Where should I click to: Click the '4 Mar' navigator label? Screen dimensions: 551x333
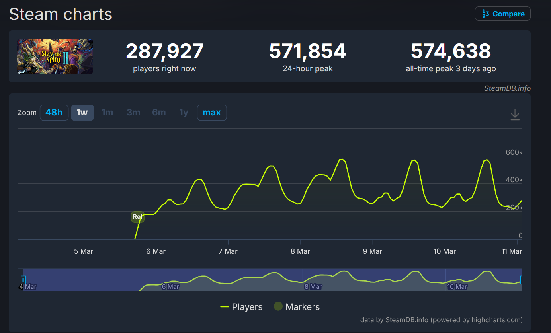pos(28,286)
